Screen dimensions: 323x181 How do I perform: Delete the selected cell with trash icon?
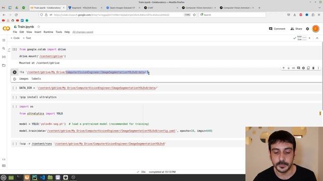tap(313, 68)
